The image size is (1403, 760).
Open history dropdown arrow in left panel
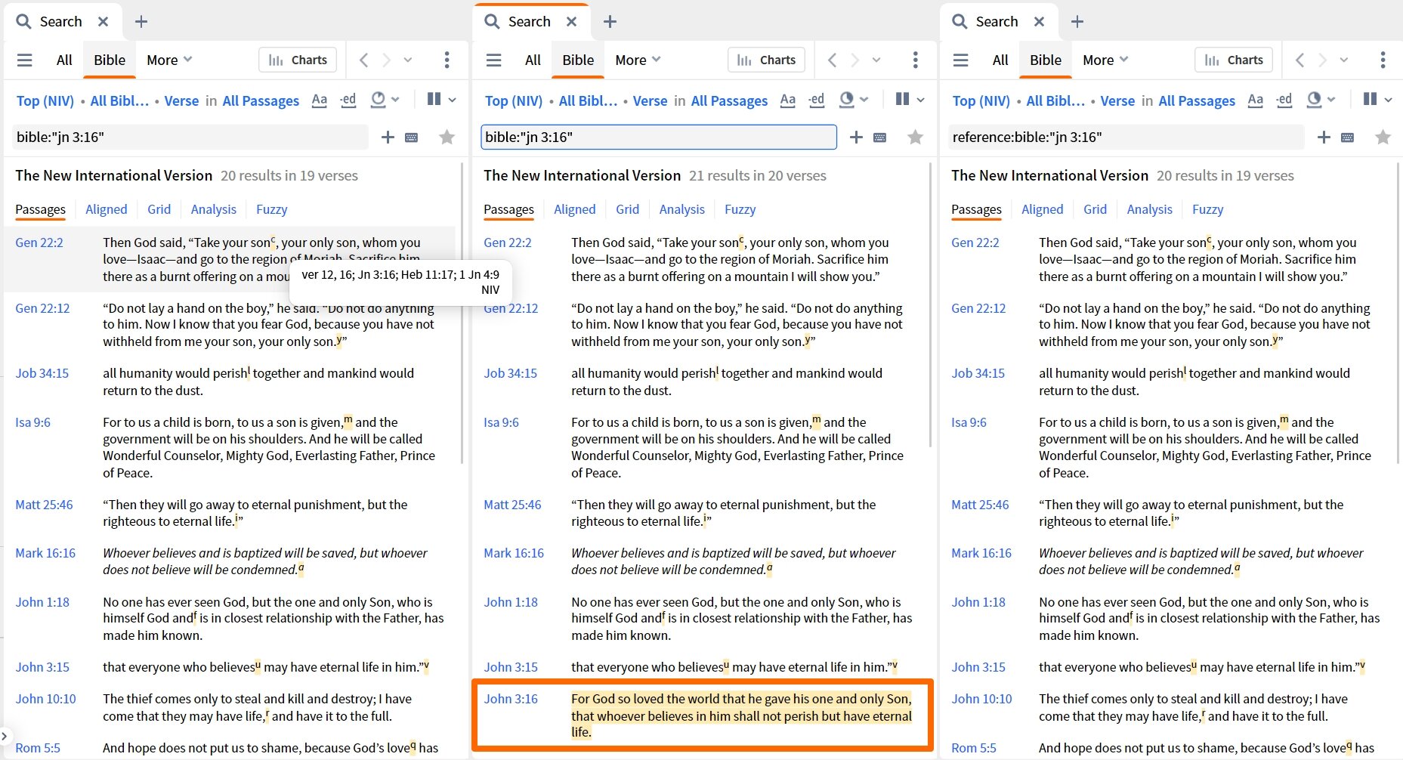click(x=408, y=60)
